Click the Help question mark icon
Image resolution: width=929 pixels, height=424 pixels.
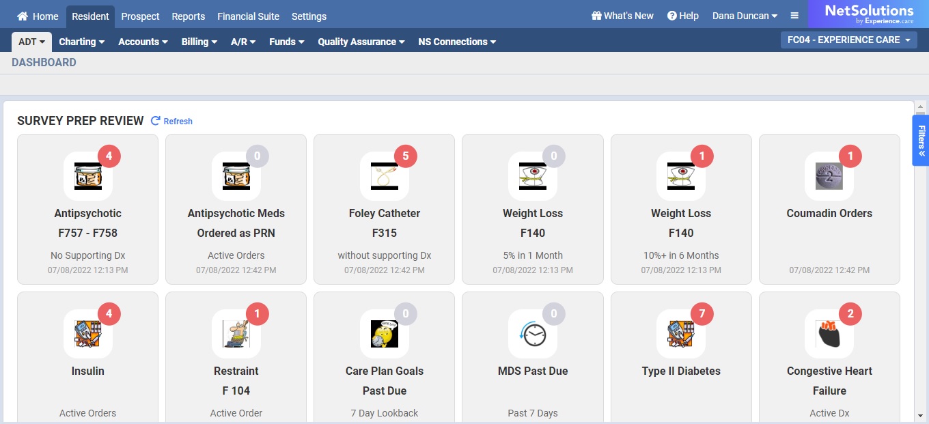(x=671, y=16)
